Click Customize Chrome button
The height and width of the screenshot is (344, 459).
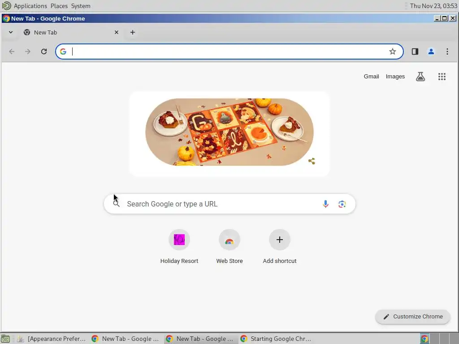[x=412, y=317]
